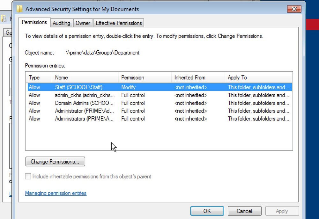
Task: Select the Administrators (PRIME\A...) entry
Action: coord(160,119)
